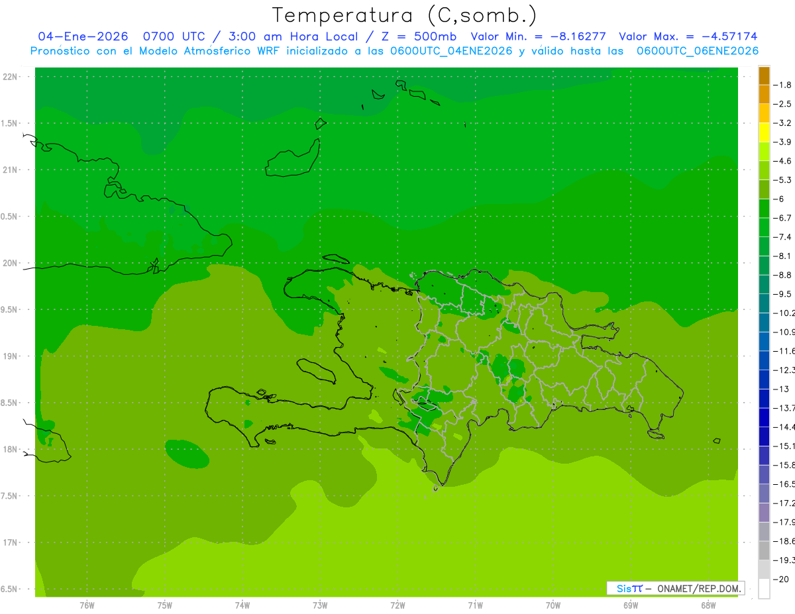The image size is (795, 614).
Task: Click the "Valor Min. = -8.16277" value
Action: [x=538, y=37]
